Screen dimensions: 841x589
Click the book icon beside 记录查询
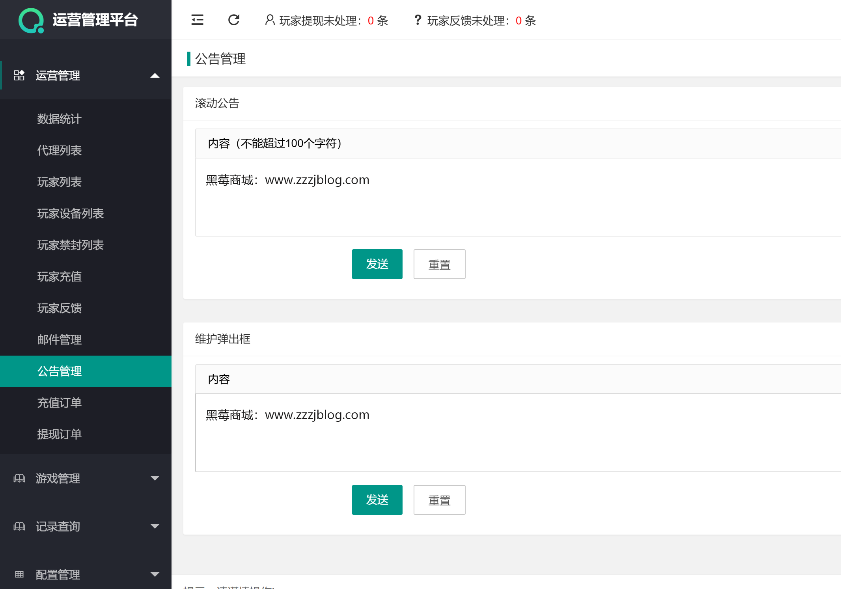(19, 527)
